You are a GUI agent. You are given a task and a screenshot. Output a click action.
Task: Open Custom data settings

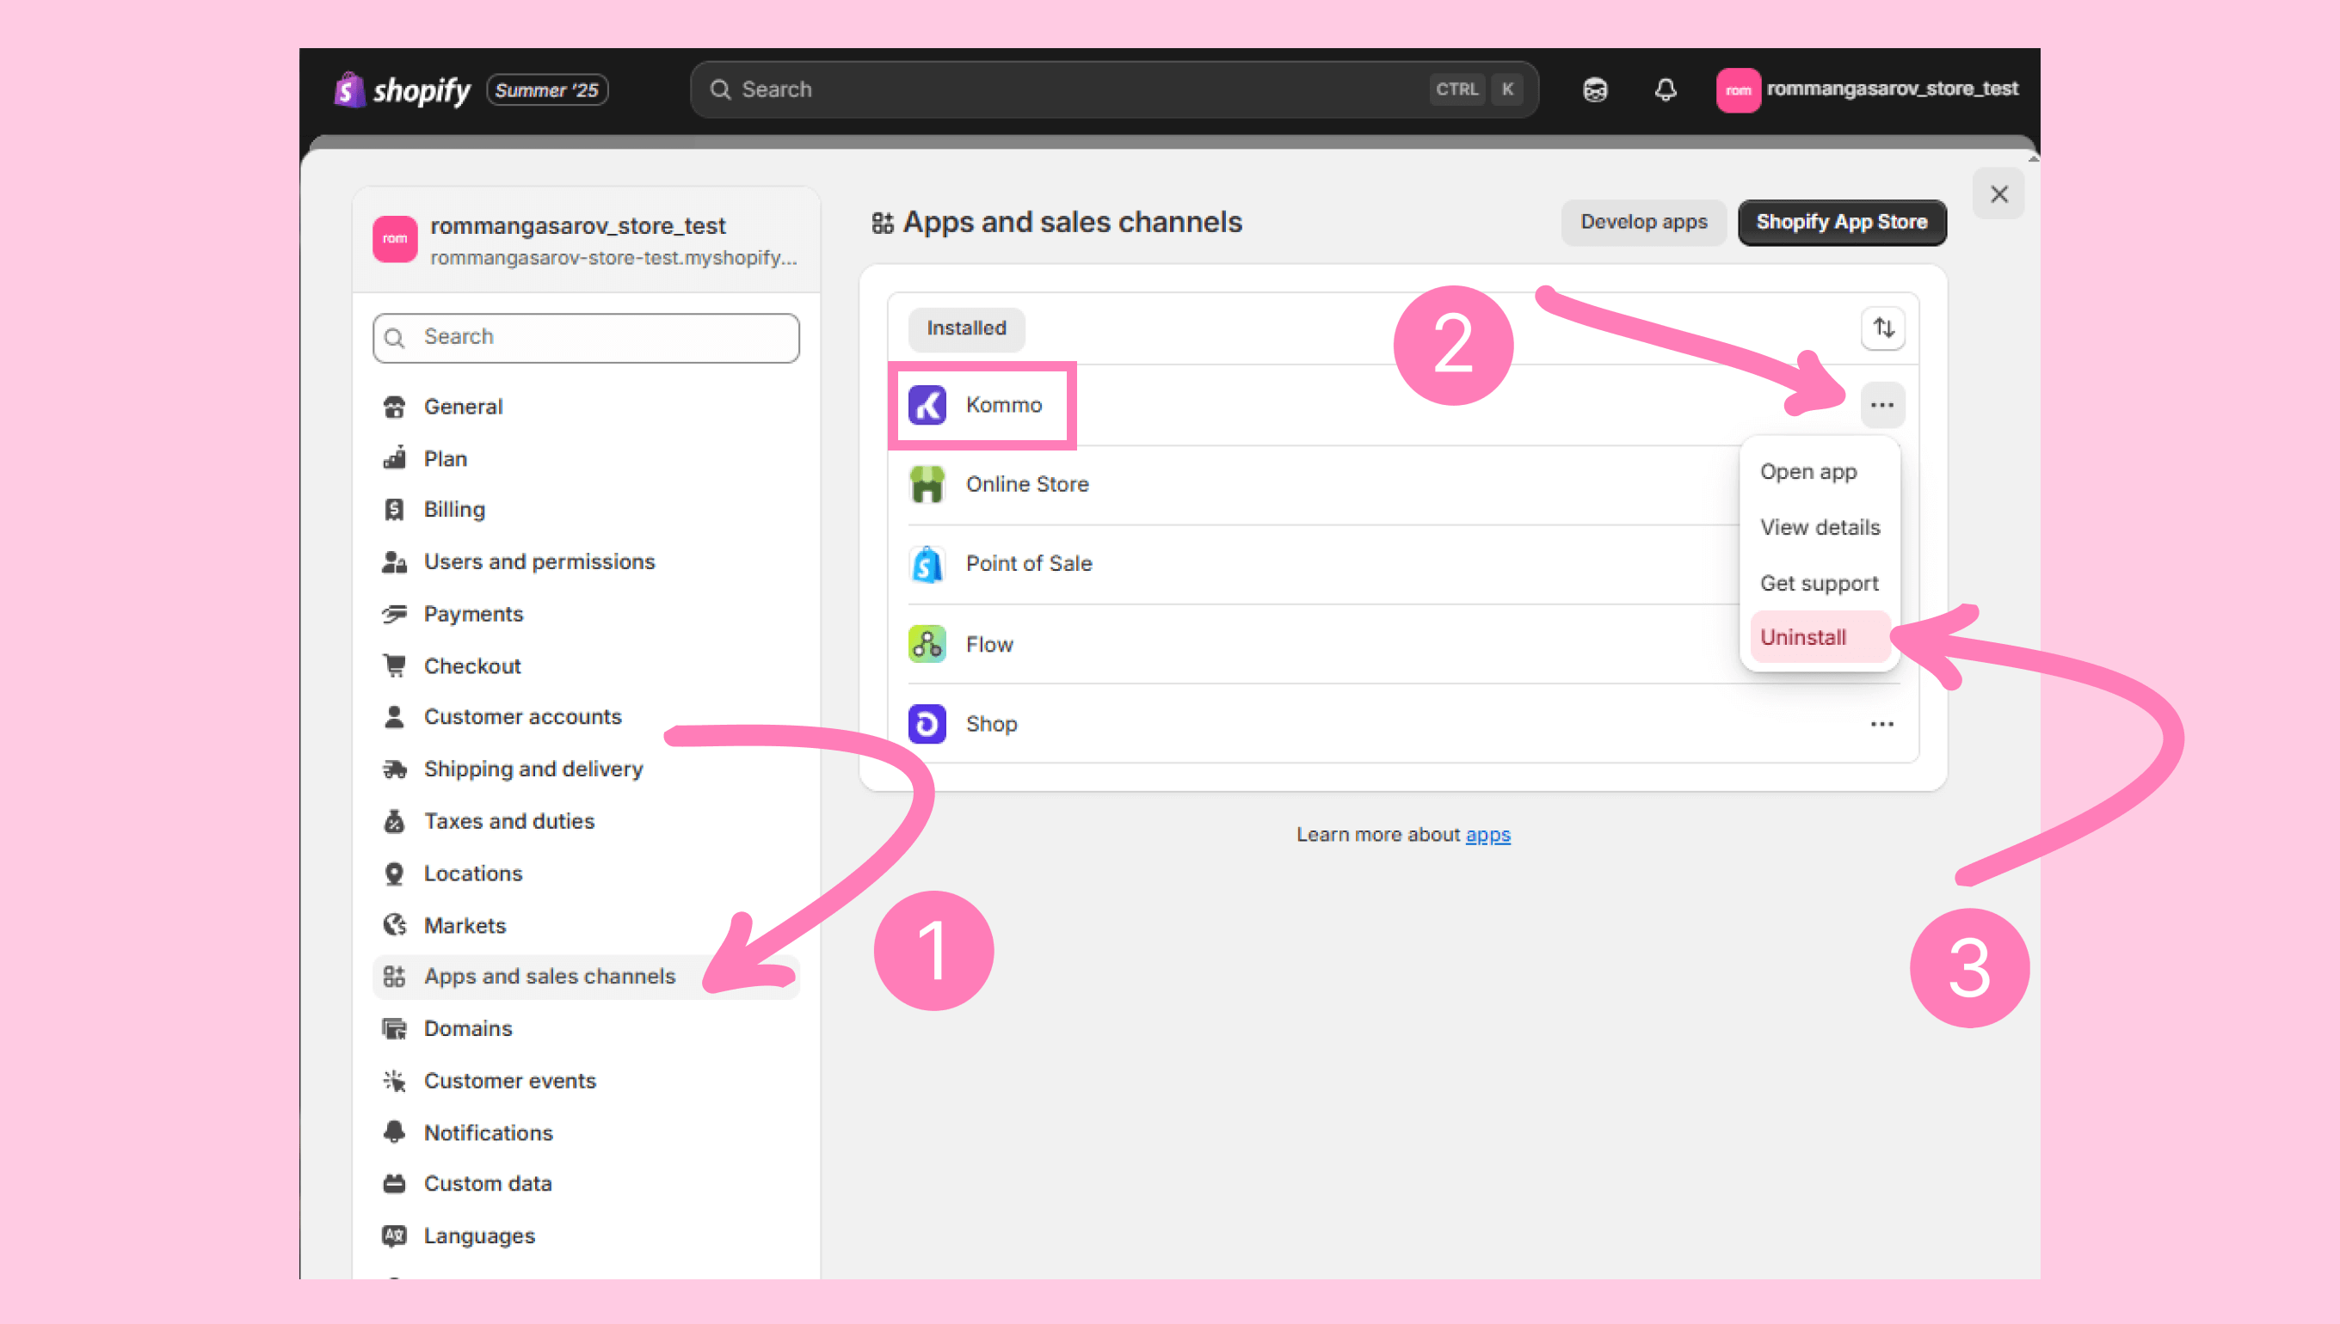click(x=586, y=1184)
